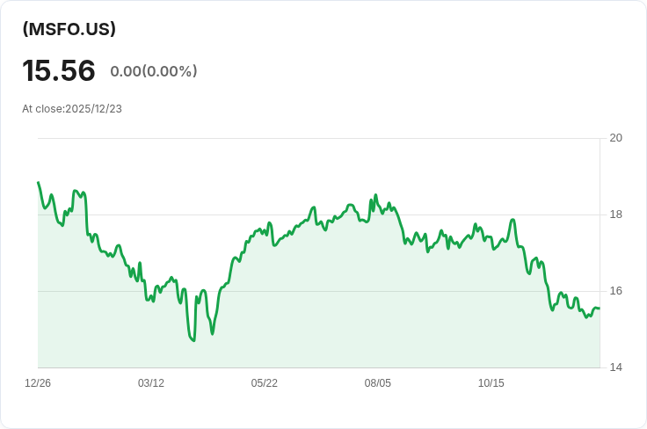Click the 12/26 date axis label

[x=38, y=383]
